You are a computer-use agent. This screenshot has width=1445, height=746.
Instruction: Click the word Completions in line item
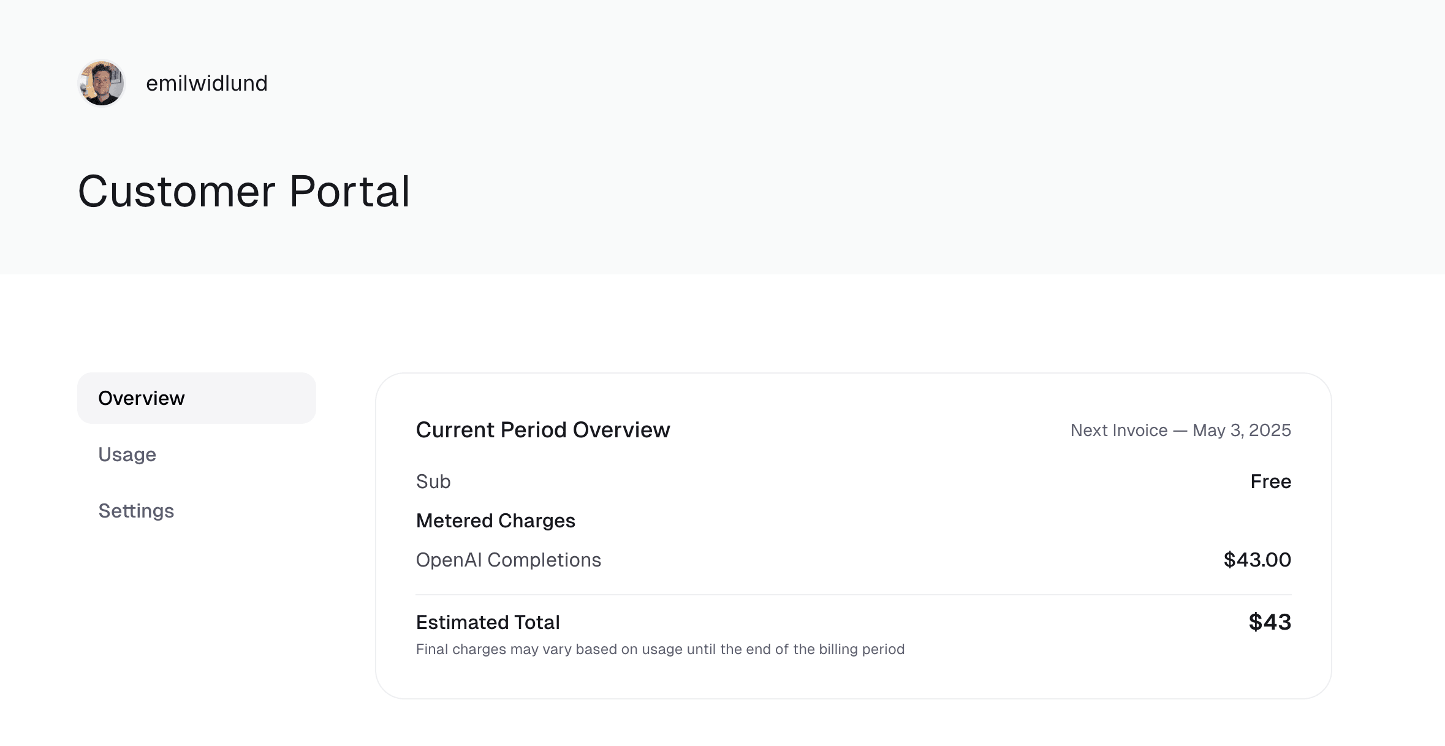[544, 560]
